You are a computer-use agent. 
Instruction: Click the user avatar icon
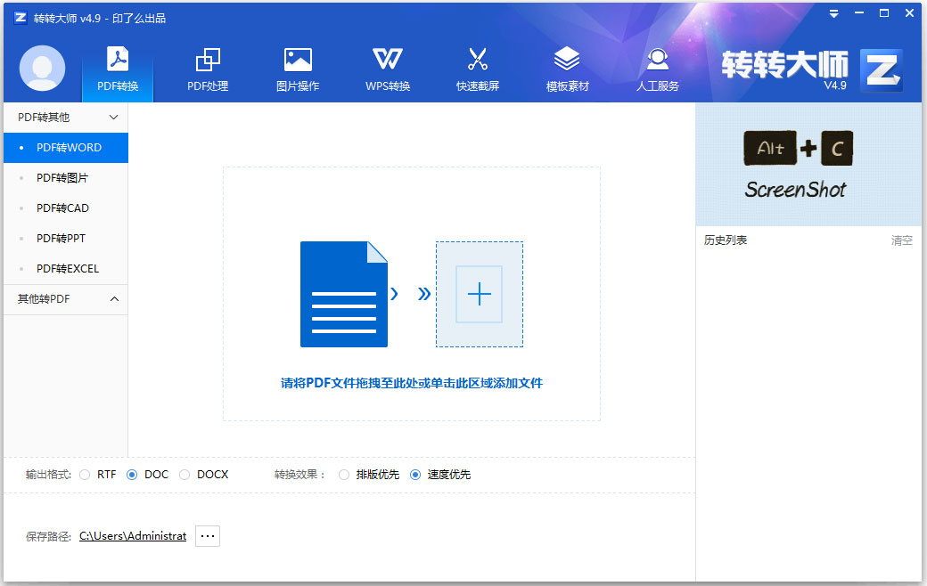coord(42,69)
